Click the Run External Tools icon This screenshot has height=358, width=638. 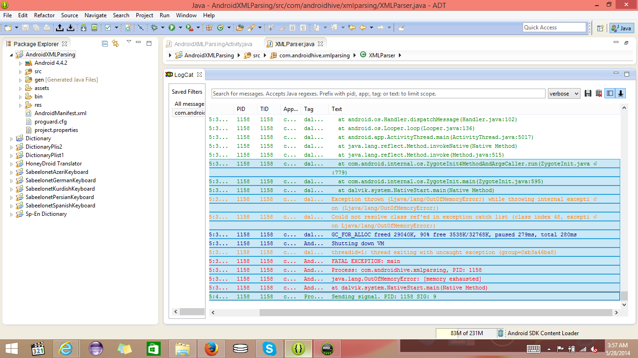[190, 28]
